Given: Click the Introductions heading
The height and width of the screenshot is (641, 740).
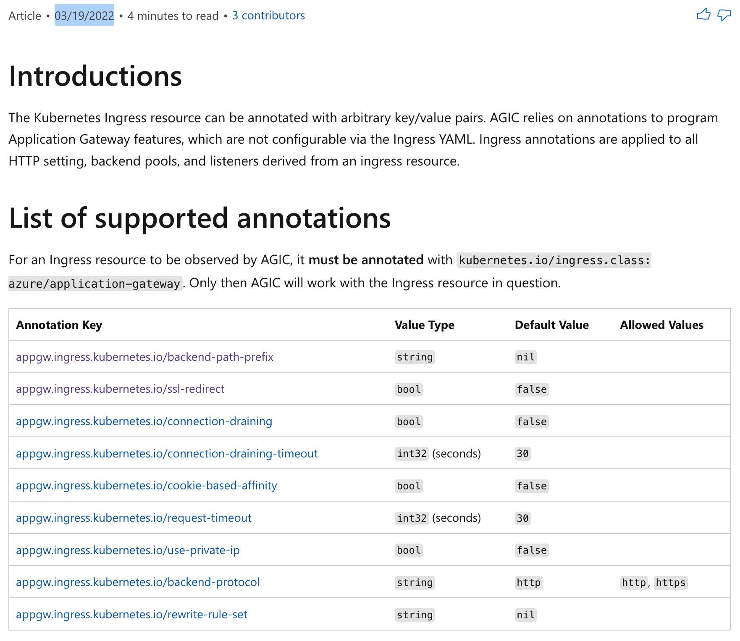Looking at the screenshot, I should [95, 76].
